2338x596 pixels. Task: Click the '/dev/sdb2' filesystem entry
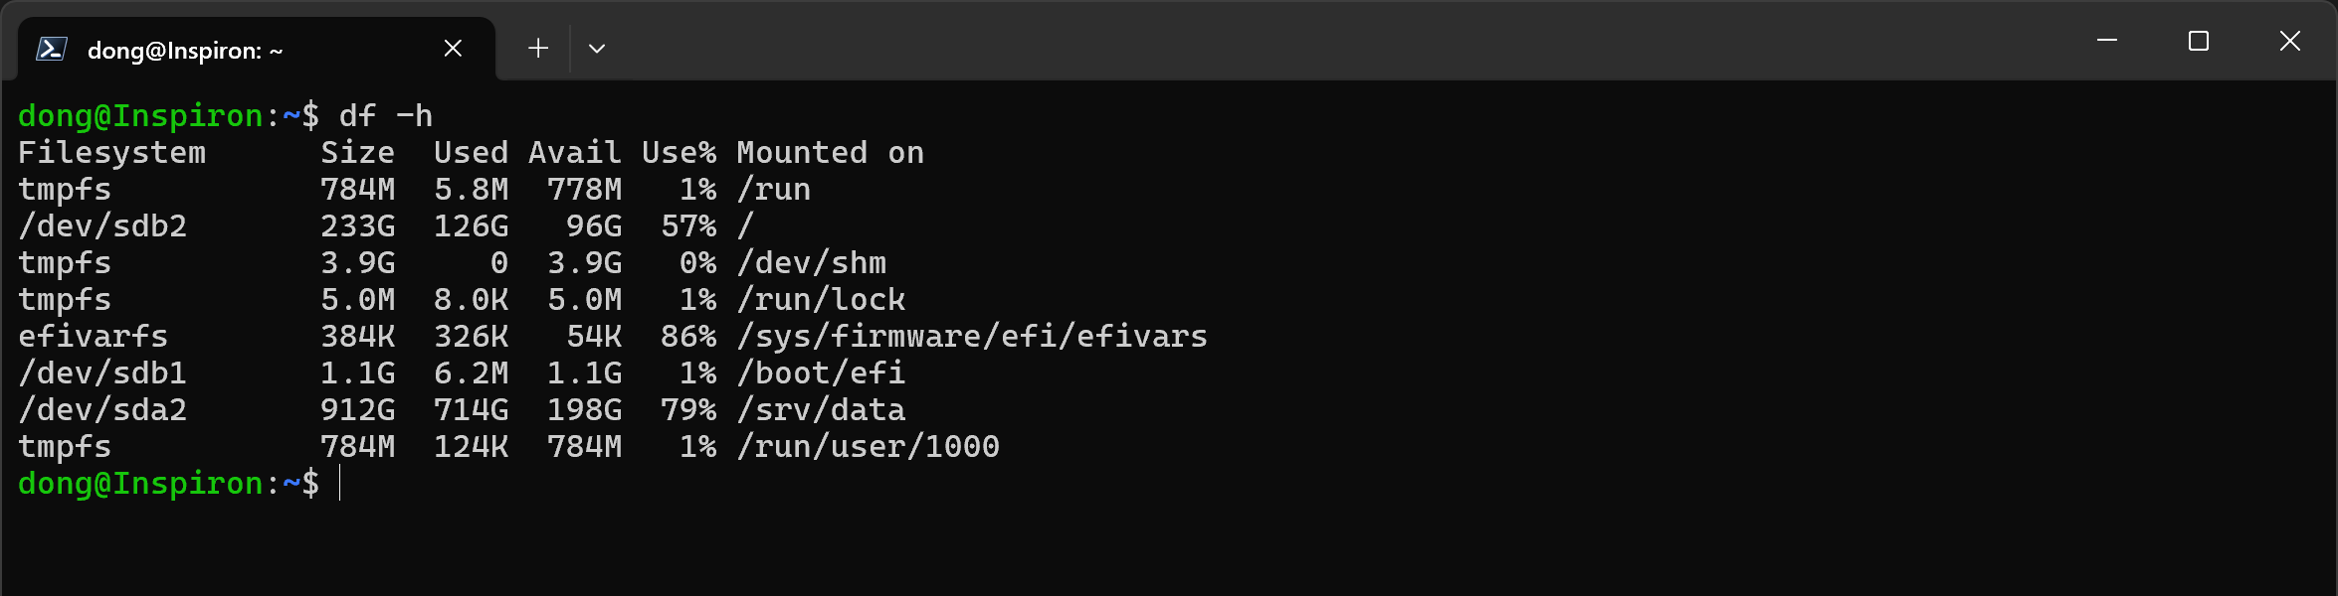pyautogui.click(x=102, y=226)
